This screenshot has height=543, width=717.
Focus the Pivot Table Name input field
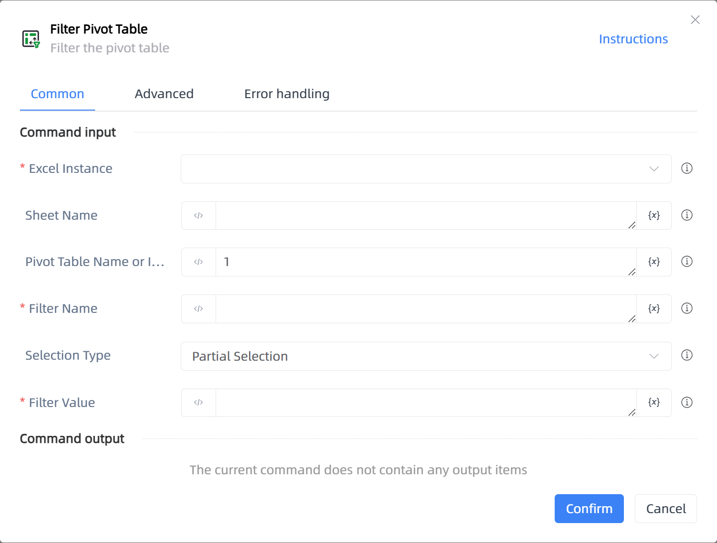coord(426,262)
